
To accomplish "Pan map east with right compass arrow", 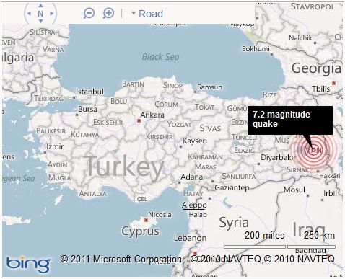I will [x=52, y=14].
